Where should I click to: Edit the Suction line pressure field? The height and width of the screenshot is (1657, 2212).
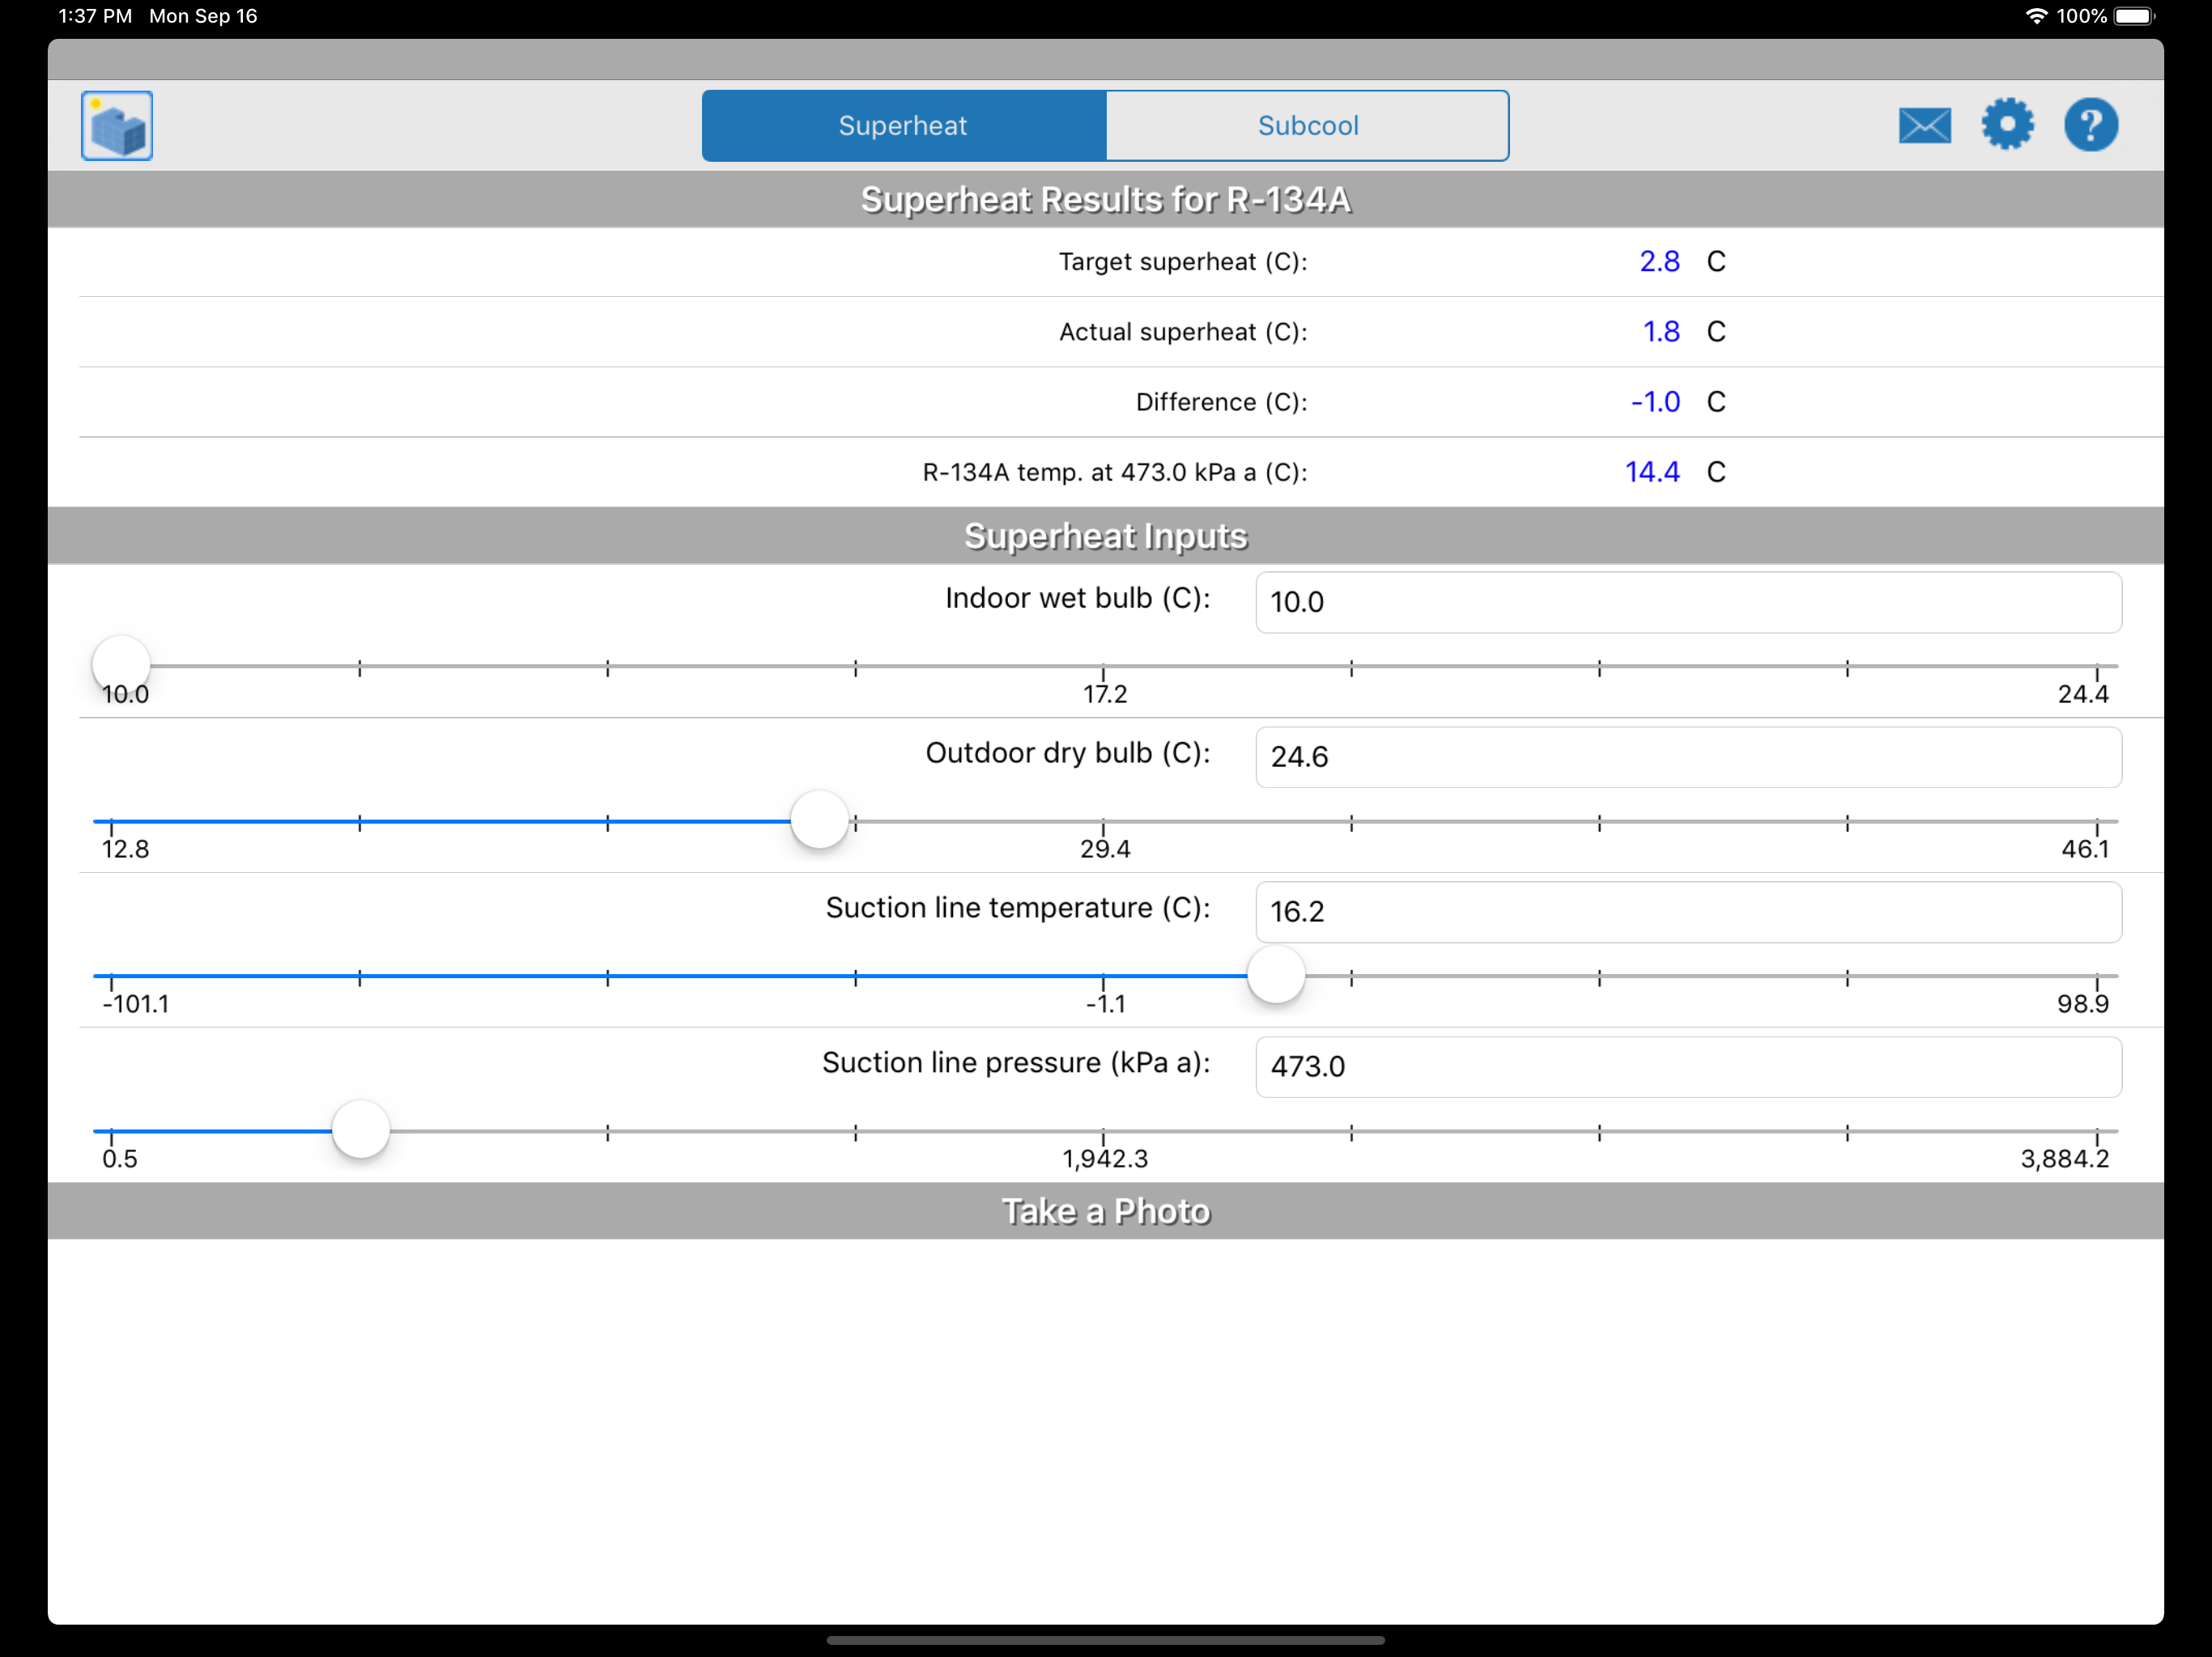[1688, 1066]
